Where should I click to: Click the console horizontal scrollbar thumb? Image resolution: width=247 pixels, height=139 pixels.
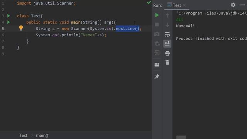[x=181, y=137]
